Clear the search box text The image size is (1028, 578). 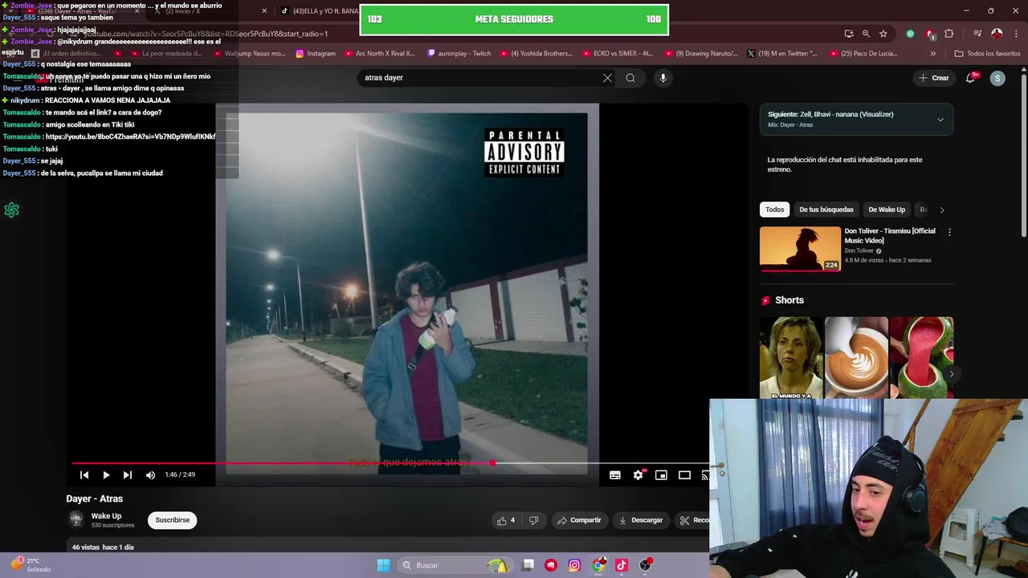pyautogui.click(x=607, y=78)
